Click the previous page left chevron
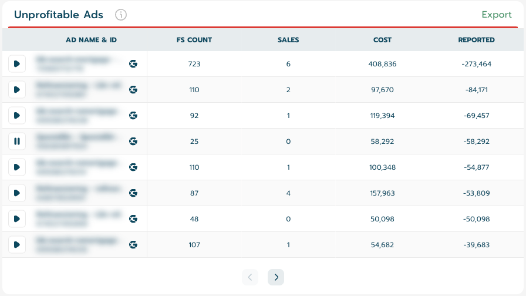The width and height of the screenshot is (526, 296). pos(249,277)
